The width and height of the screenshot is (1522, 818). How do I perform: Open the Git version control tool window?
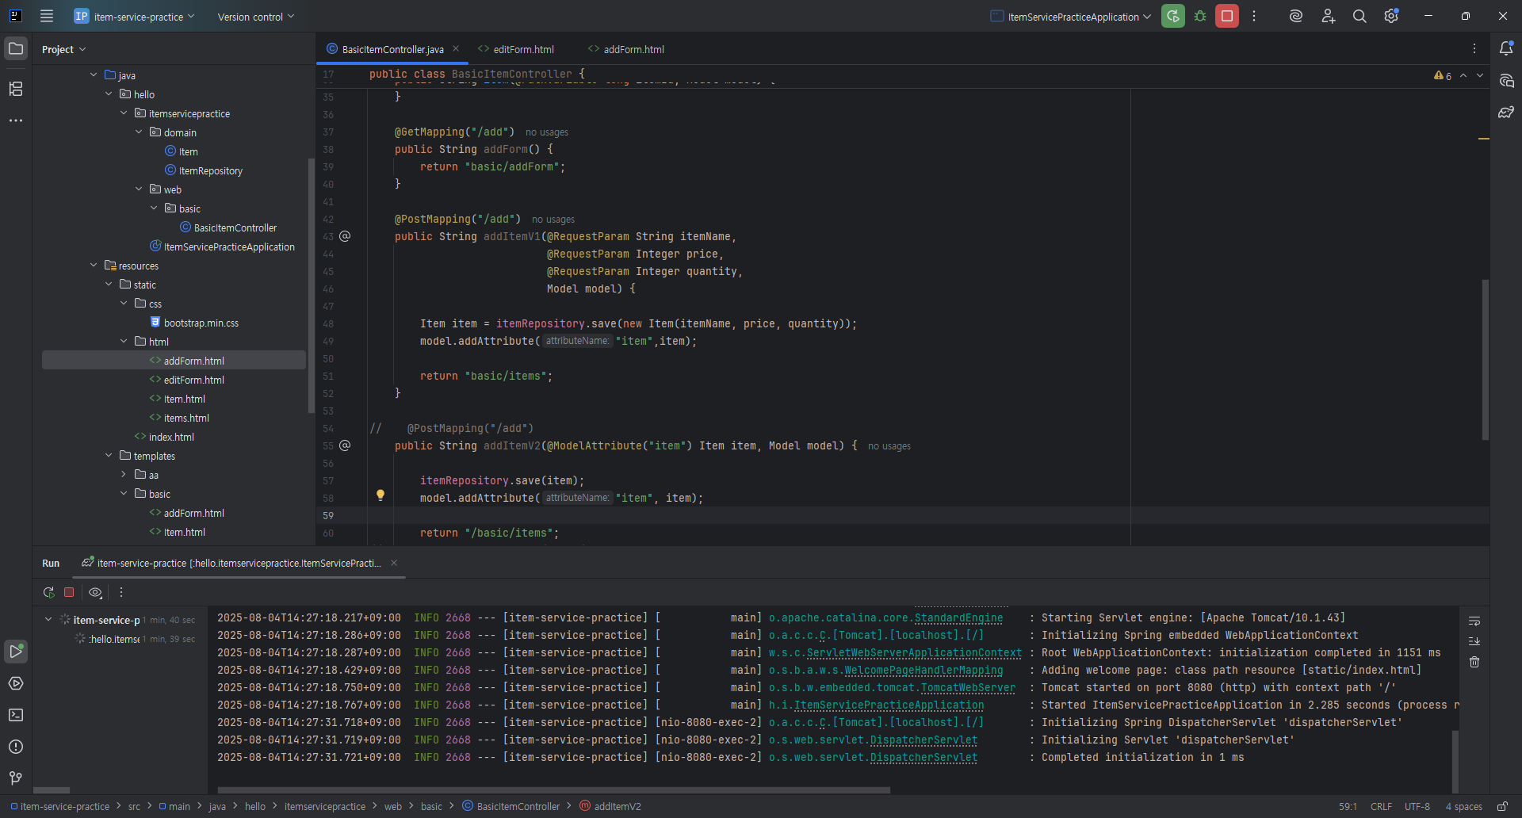(x=16, y=778)
